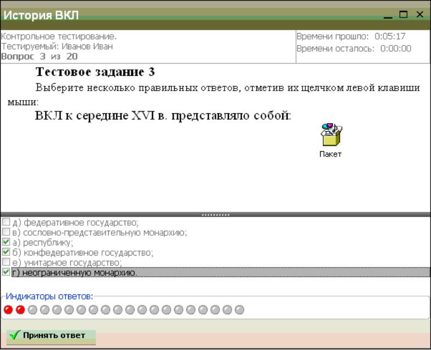Screen dimensions: 431x350
Task: Click the История ВКЛ window title
Action: (41, 15)
